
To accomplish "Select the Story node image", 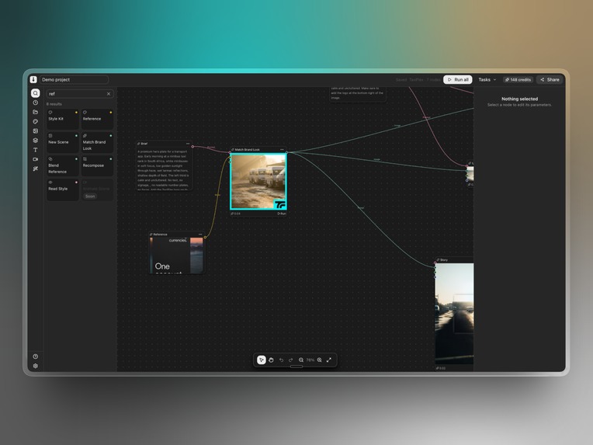I will (x=454, y=314).
